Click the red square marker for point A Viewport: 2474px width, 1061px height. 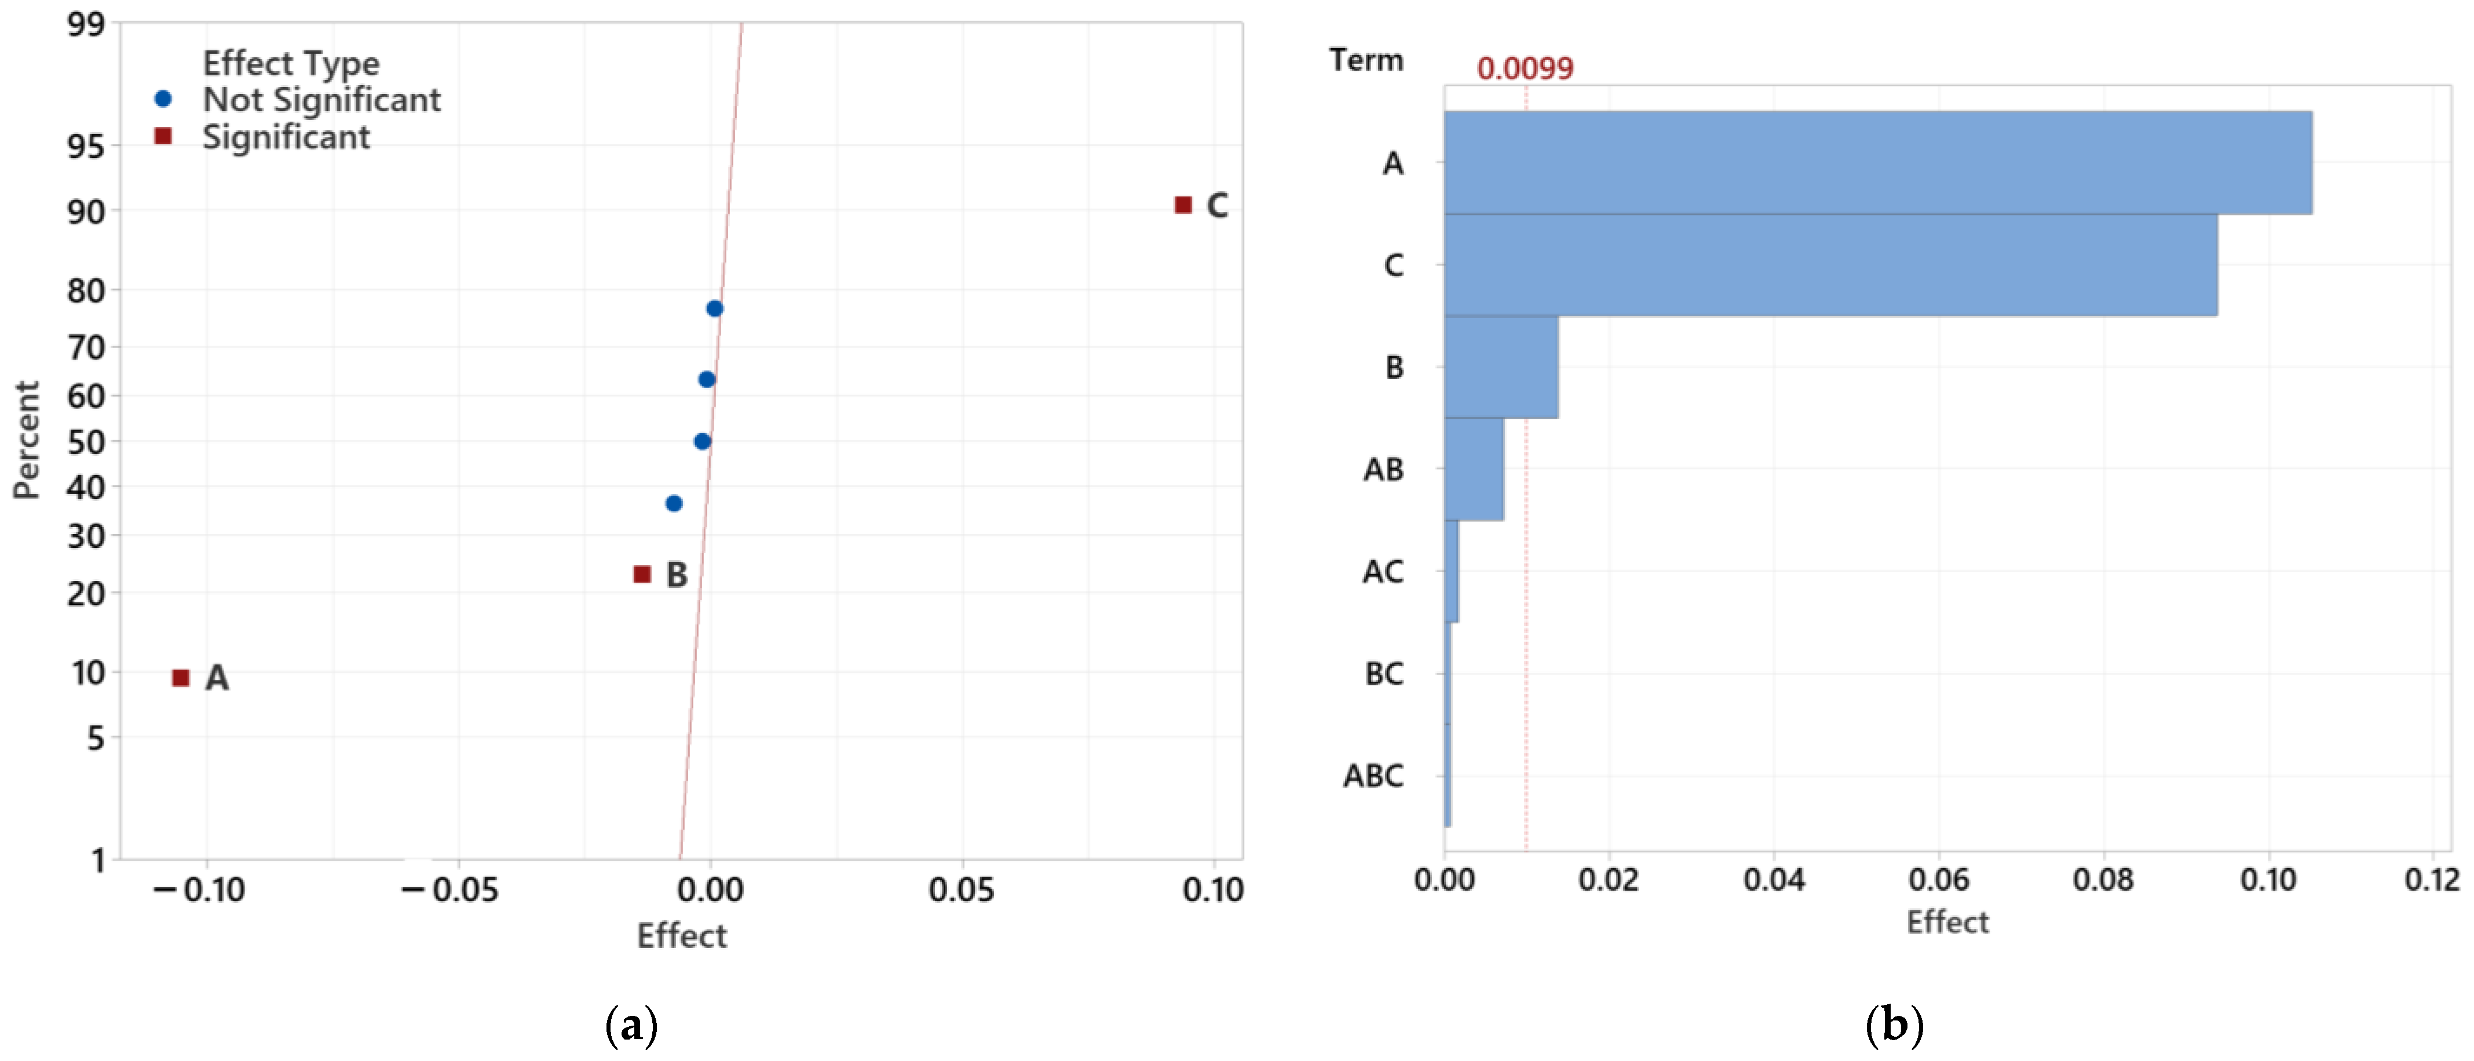tap(181, 678)
